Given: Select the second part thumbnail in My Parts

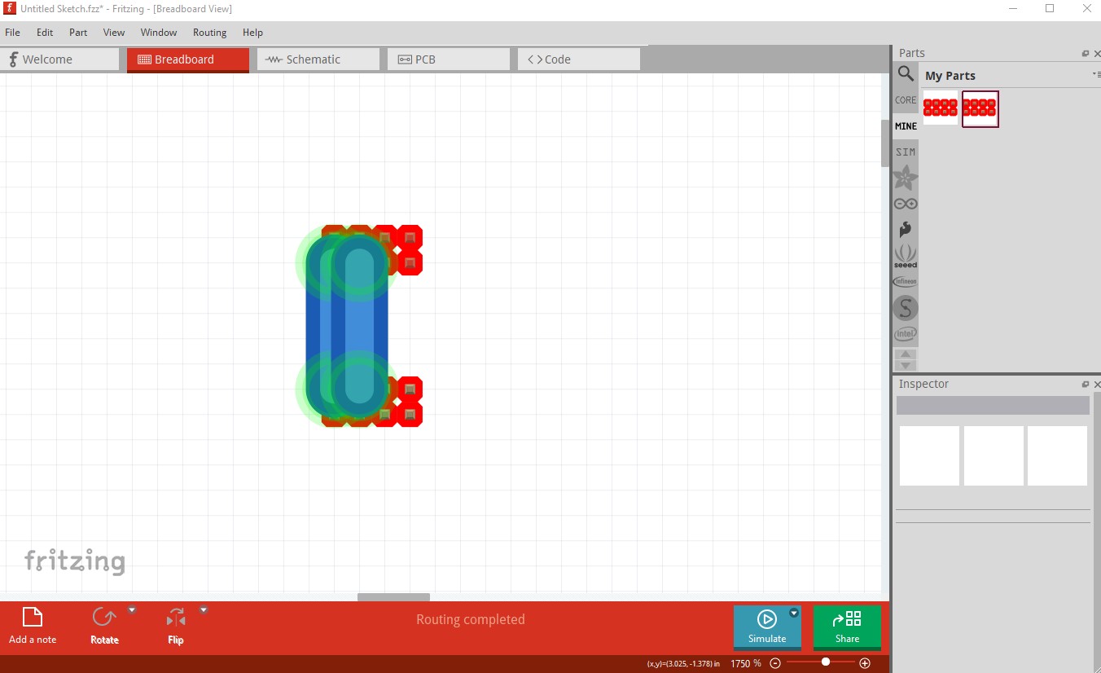Looking at the screenshot, I should [980, 108].
